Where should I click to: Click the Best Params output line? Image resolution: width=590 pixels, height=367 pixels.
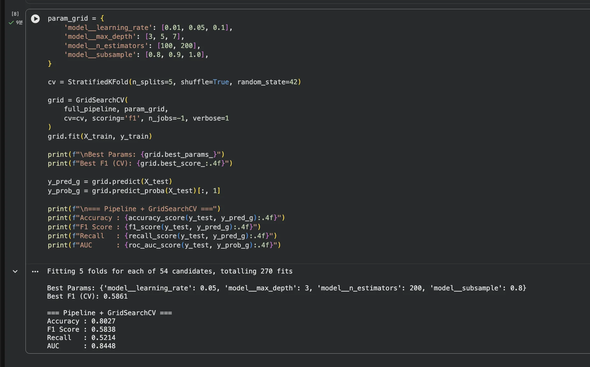(x=286, y=288)
